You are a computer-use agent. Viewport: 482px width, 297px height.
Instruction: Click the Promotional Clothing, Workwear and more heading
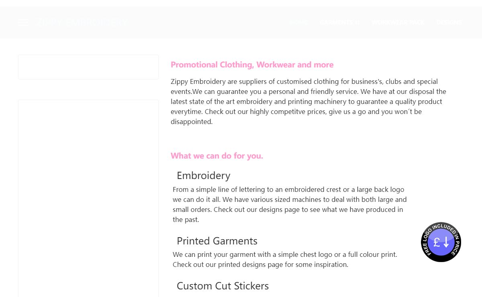coord(252,65)
